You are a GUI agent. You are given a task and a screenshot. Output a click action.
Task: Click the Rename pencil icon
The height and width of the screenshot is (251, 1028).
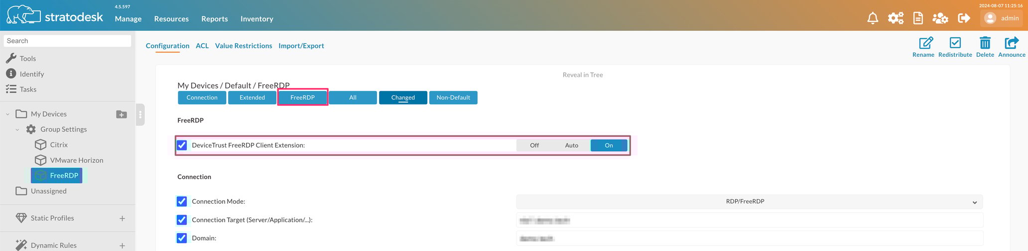pyautogui.click(x=925, y=43)
